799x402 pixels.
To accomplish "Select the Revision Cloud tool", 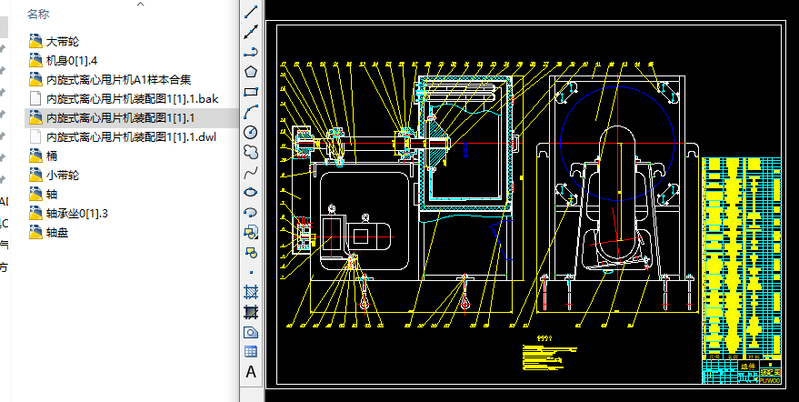I will 252,151.
